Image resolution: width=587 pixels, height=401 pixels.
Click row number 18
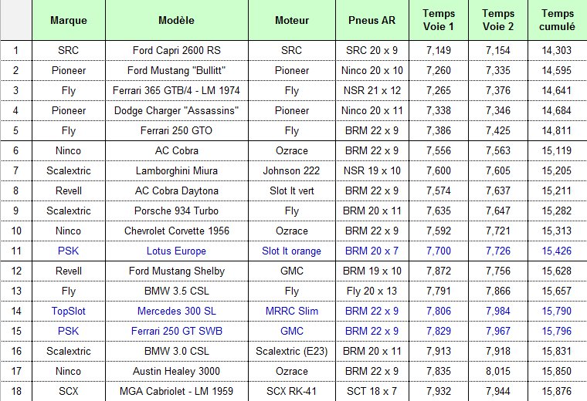point(15,391)
